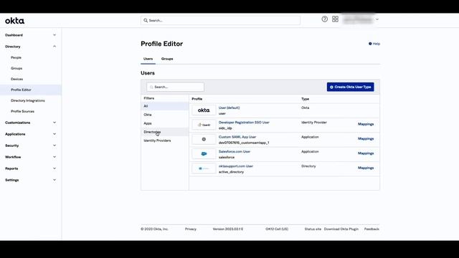Expand the Workflow menu chevron
The width and height of the screenshot is (459, 258).
(55, 157)
